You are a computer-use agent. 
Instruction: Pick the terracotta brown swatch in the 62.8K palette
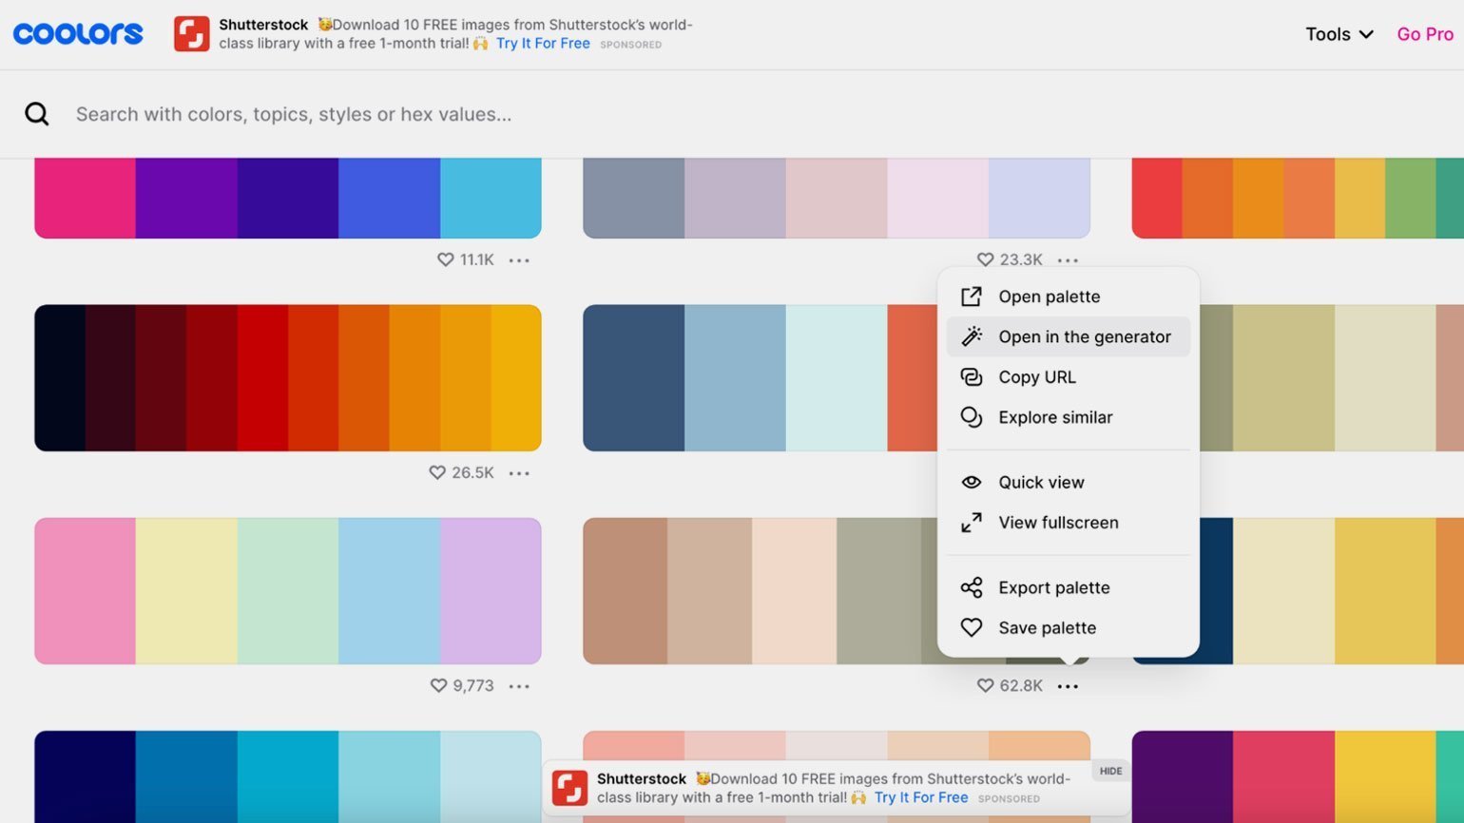point(625,590)
